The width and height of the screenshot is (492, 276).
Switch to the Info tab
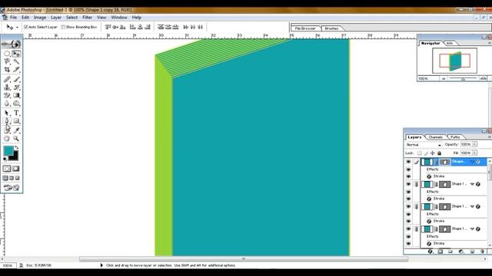pos(450,43)
